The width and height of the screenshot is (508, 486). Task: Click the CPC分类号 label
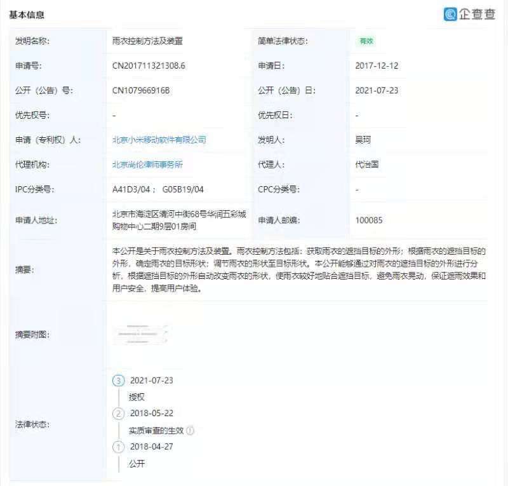point(279,189)
